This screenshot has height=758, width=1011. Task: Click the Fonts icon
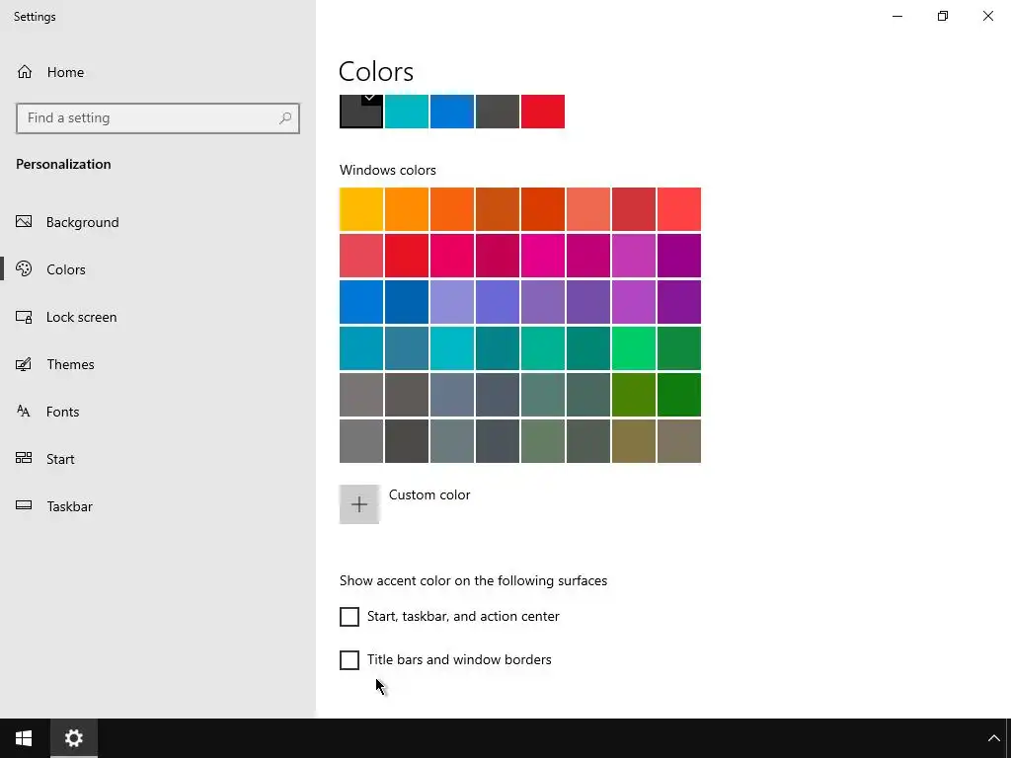tap(25, 412)
